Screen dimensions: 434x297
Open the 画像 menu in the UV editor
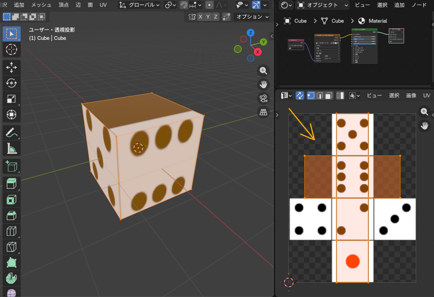(411, 95)
